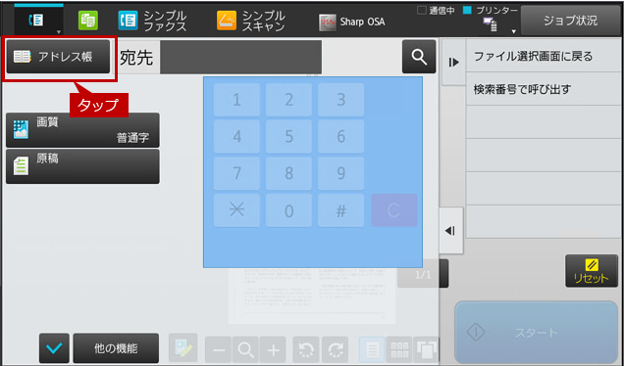Tap the asterisk key on keypad
The width and height of the screenshot is (624, 366).
(x=236, y=210)
